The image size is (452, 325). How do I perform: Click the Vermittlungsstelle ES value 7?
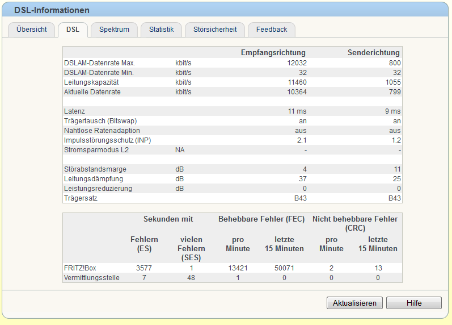point(144,278)
